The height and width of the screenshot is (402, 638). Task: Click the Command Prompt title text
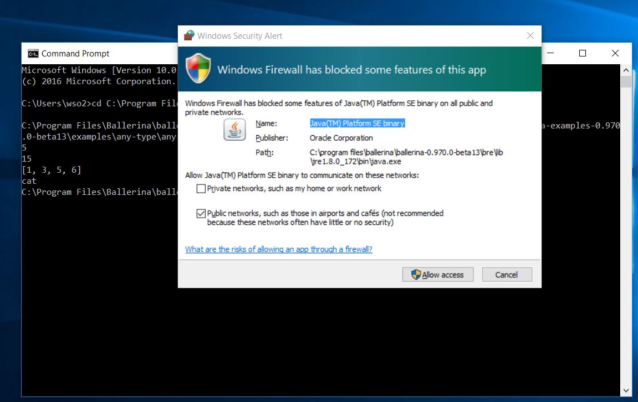[75, 54]
